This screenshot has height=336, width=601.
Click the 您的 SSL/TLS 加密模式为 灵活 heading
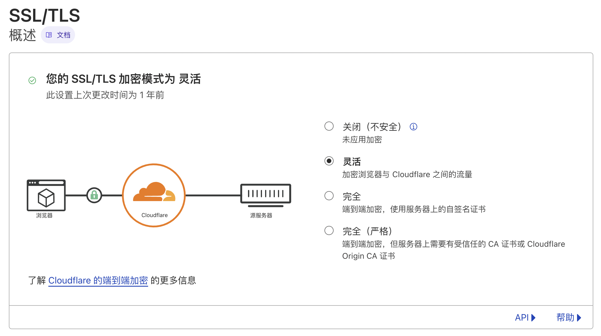pyautogui.click(x=124, y=79)
